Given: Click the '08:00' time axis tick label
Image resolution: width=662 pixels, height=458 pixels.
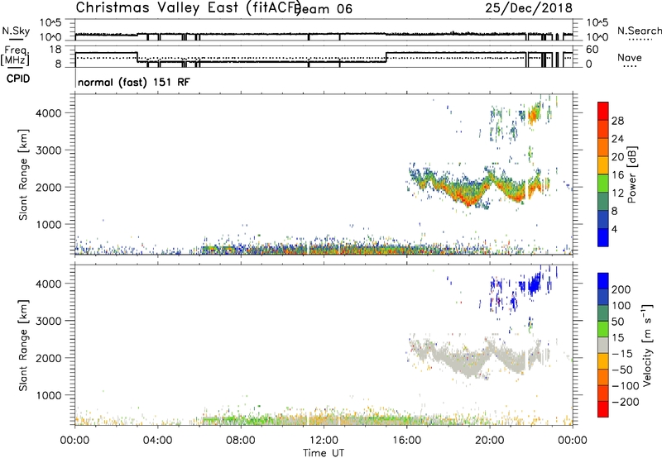Looking at the screenshot, I should click(241, 441).
